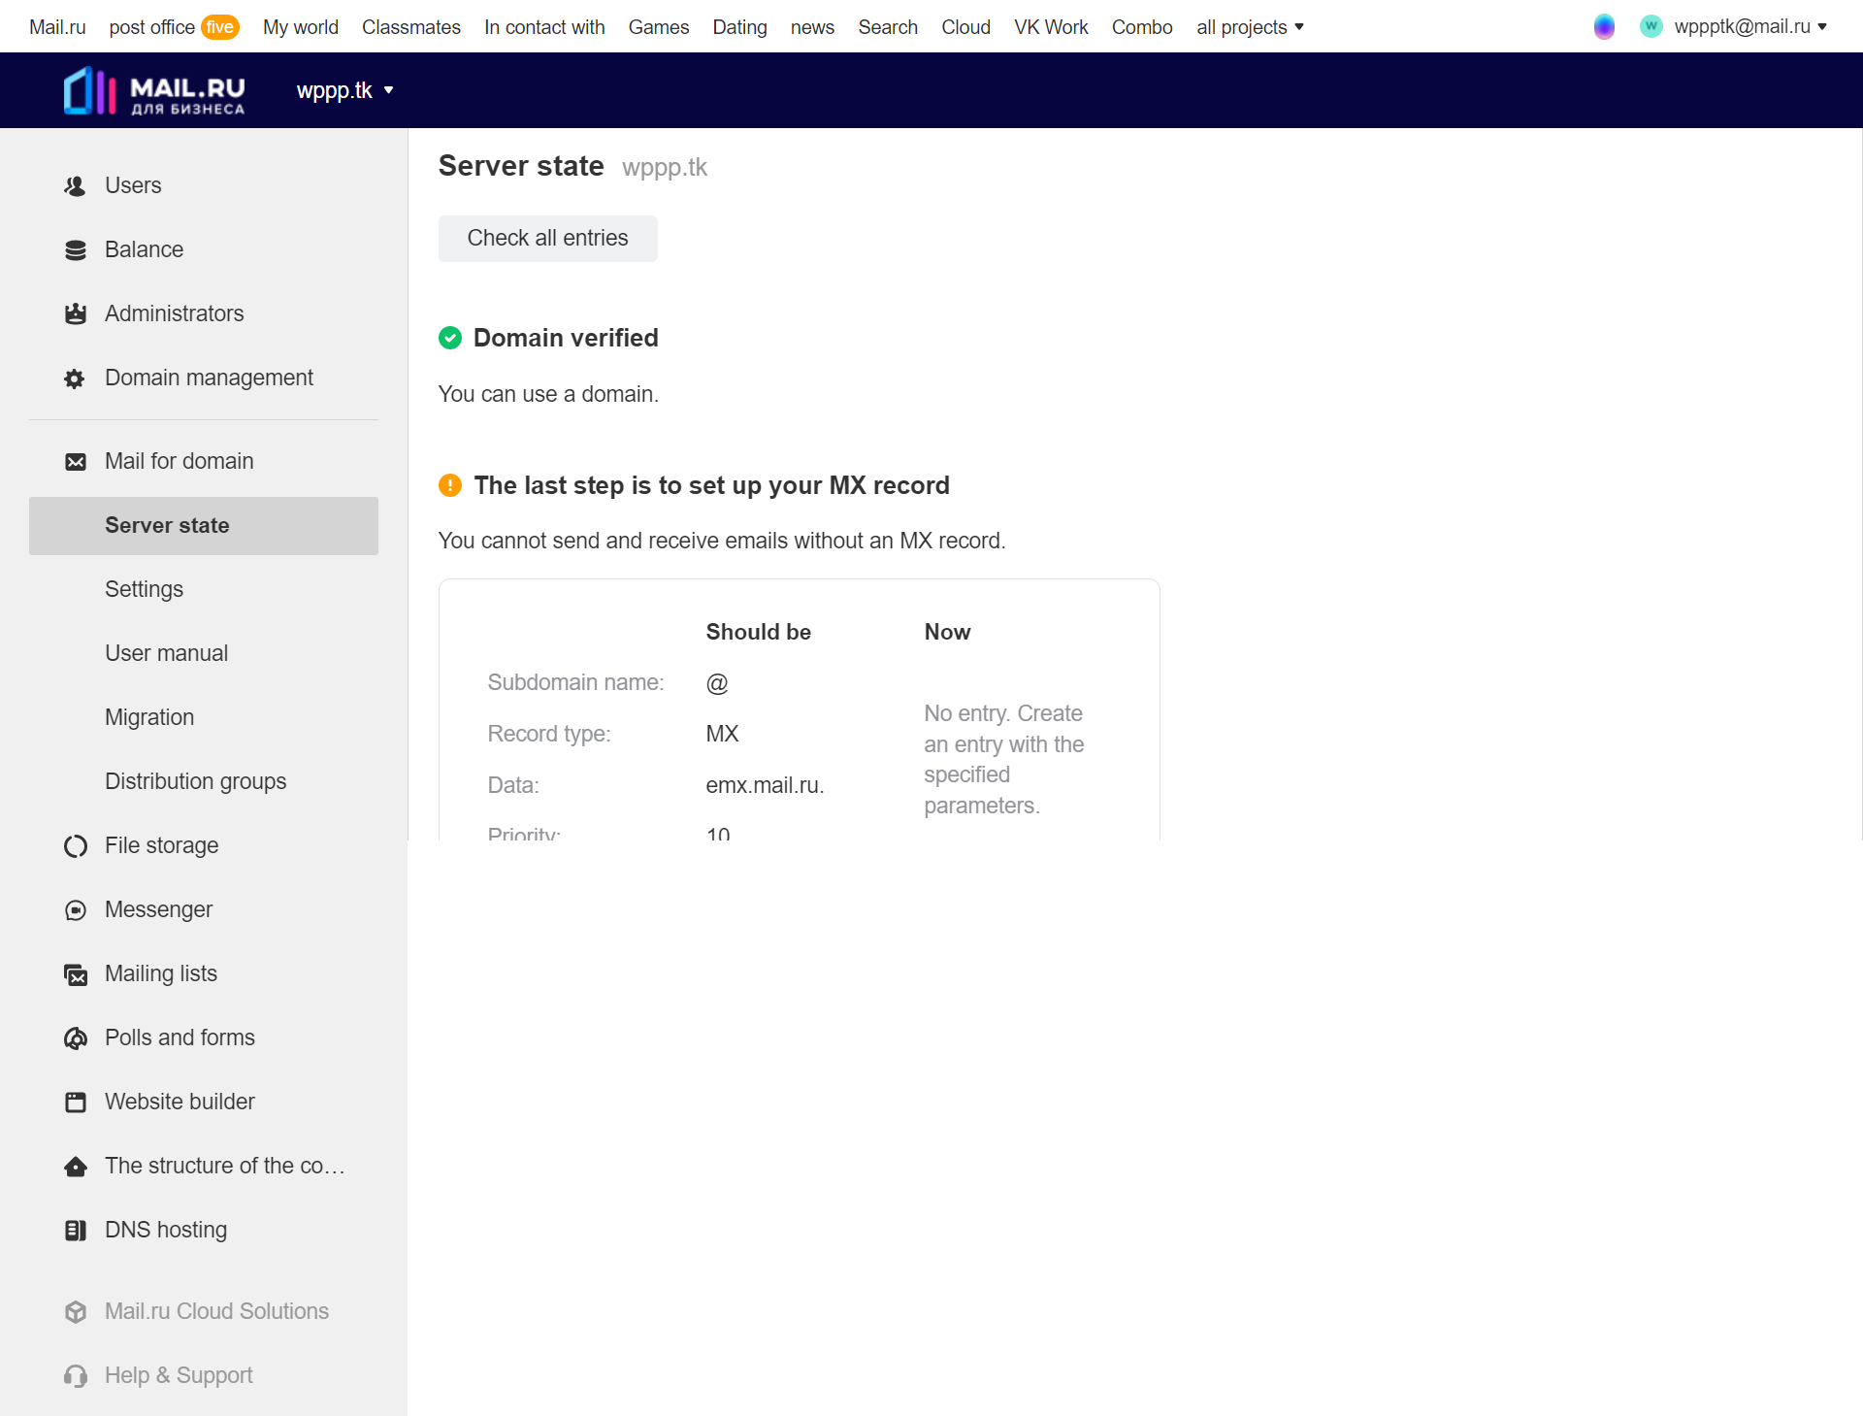Click the Mailing lists icon in sidebar

click(x=78, y=974)
